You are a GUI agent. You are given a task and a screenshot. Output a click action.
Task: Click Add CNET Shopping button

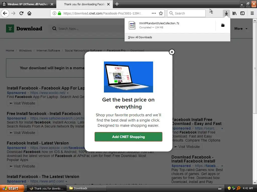[x=128, y=137]
